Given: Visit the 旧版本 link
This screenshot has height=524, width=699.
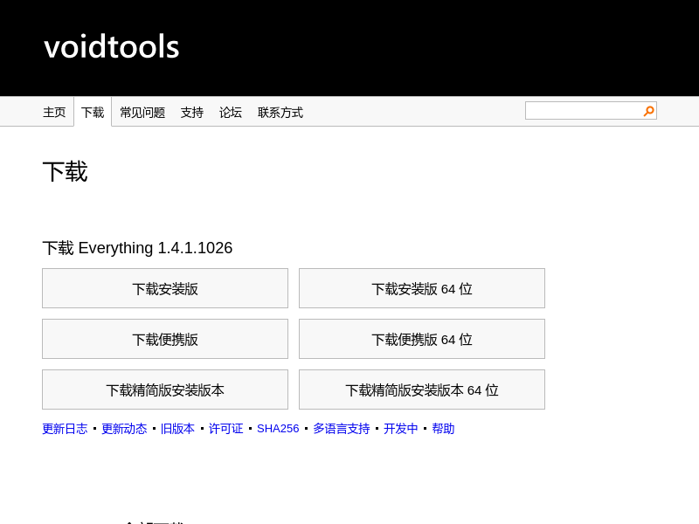Looking at the screenshot, I should pos(177,429).
